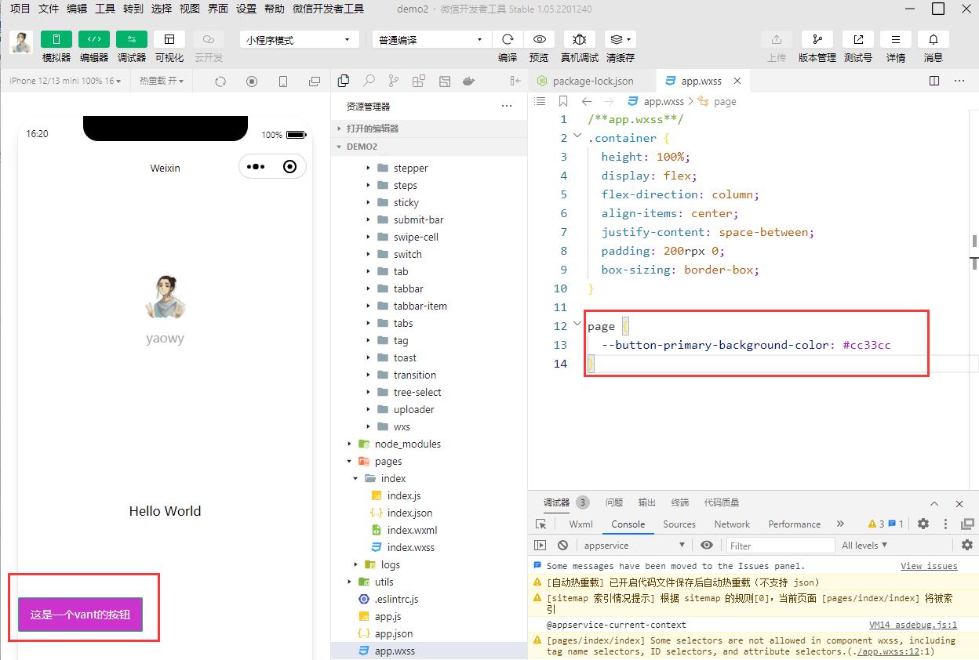
Task: Open the 设置 menu
Action: [246, 9]
